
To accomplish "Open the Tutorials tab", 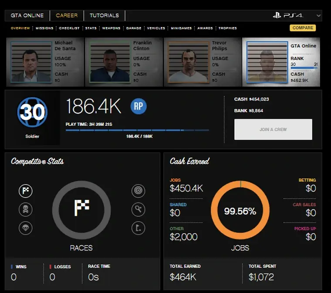I will click(x=104, y=16).
